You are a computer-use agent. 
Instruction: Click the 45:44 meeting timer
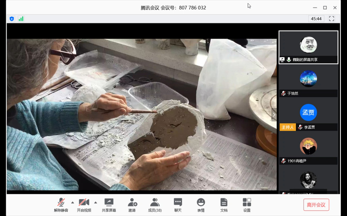[316, 19]
